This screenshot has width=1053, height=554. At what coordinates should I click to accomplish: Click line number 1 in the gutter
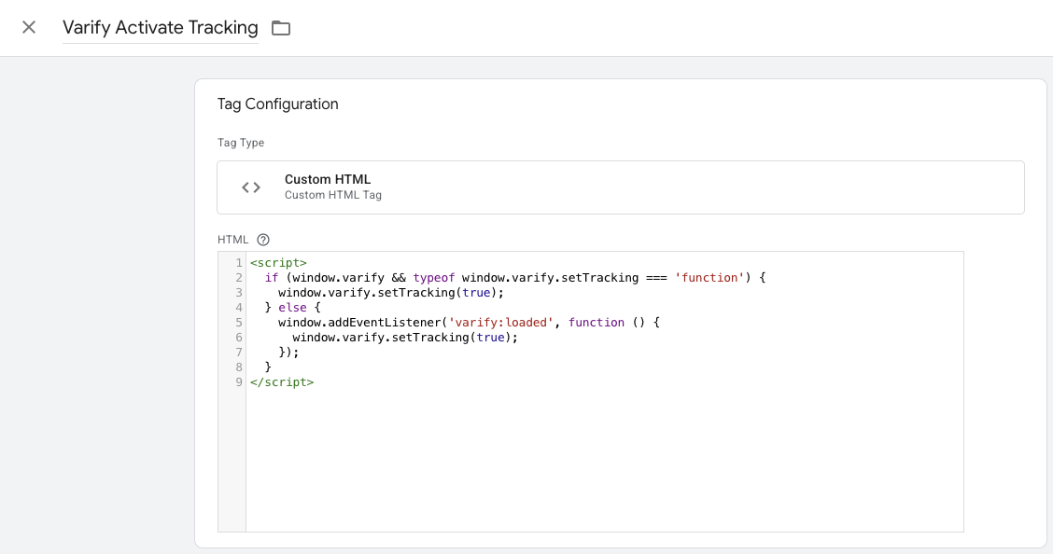click(239, 263)
